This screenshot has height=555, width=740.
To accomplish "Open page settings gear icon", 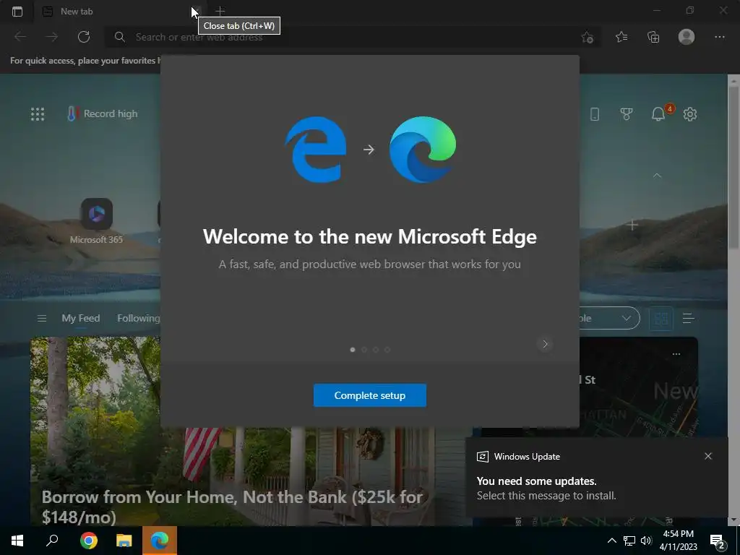I will (690, 113).
